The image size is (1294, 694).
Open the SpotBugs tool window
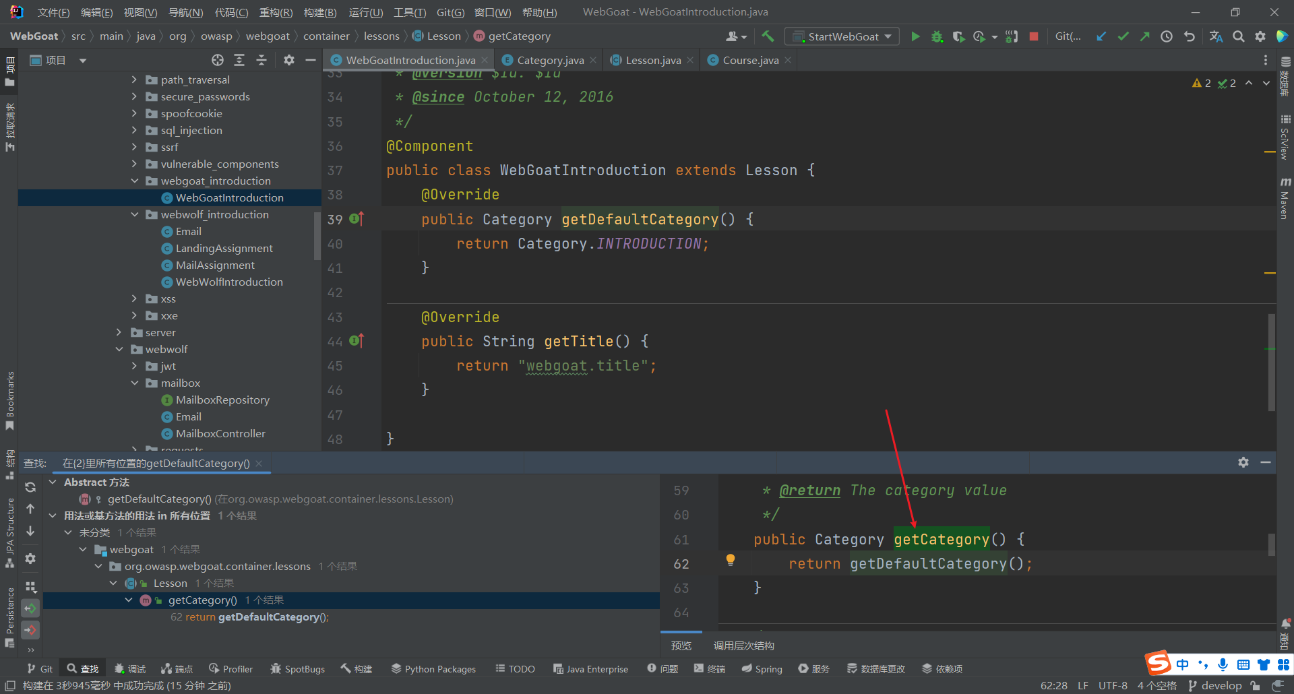point(297,668)
